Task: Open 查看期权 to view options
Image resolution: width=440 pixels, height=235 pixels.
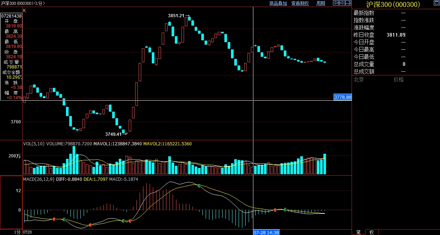Action: [300, 3]
